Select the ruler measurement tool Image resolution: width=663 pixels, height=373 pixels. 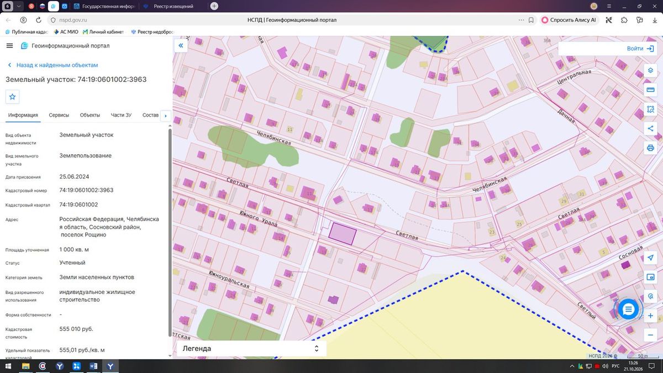pos(650,90)
